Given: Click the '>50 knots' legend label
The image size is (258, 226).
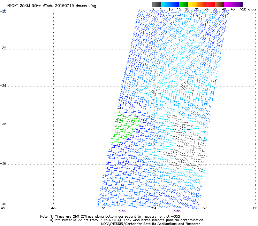Looking at the screenshot, I should 248,9.
